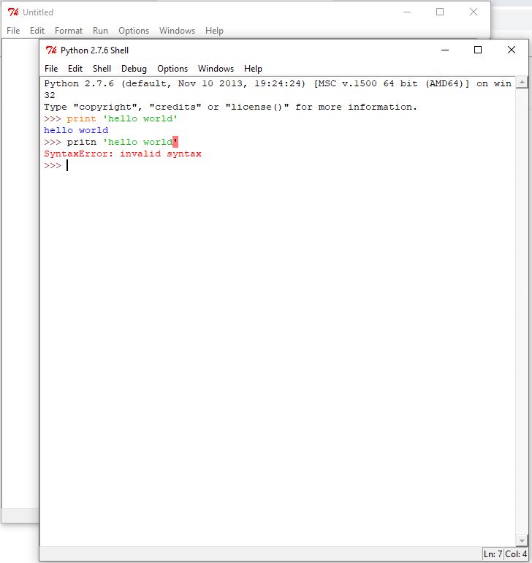Click the shell scrollbar down arrow
The height and width of the screenshot is (563, 532).
pos(522,540)
